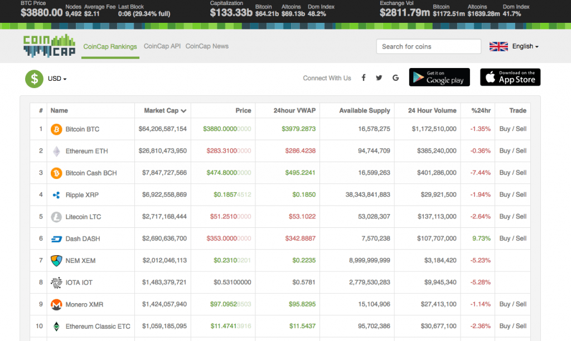Click the Download on the App Store button
This screenshot has height=341, width=571.
(510, 77)
